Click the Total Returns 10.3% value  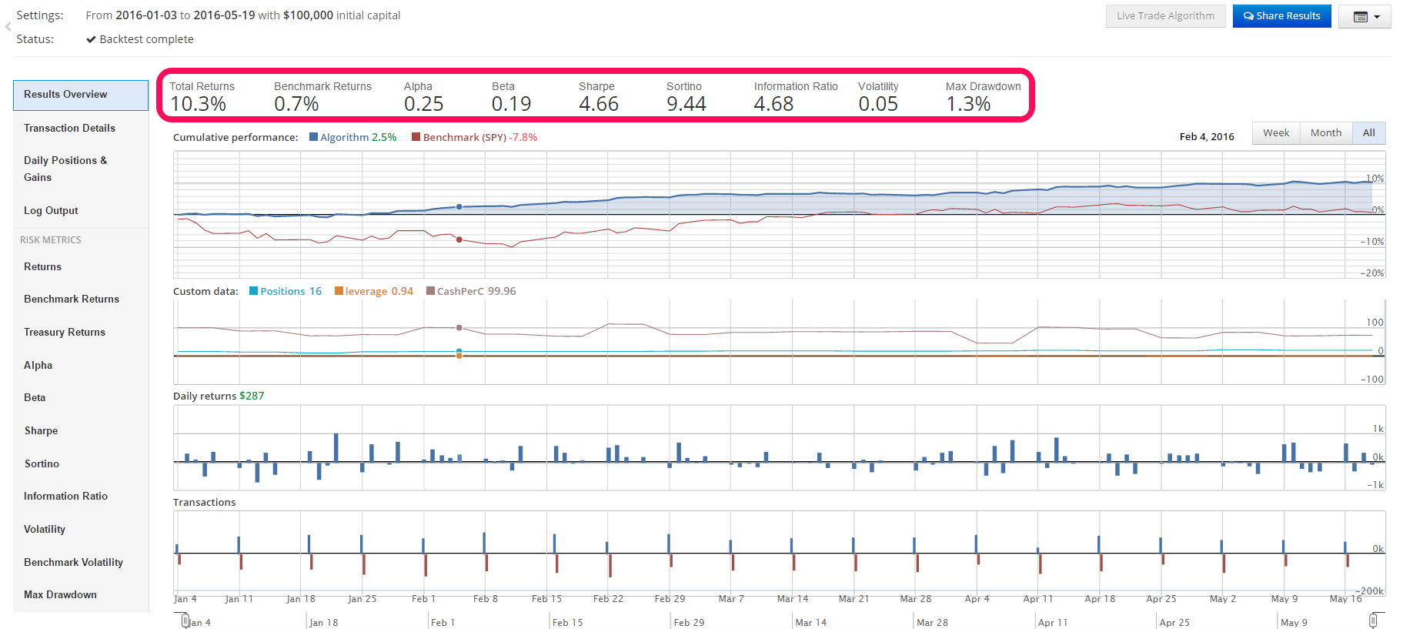point(198,104)
